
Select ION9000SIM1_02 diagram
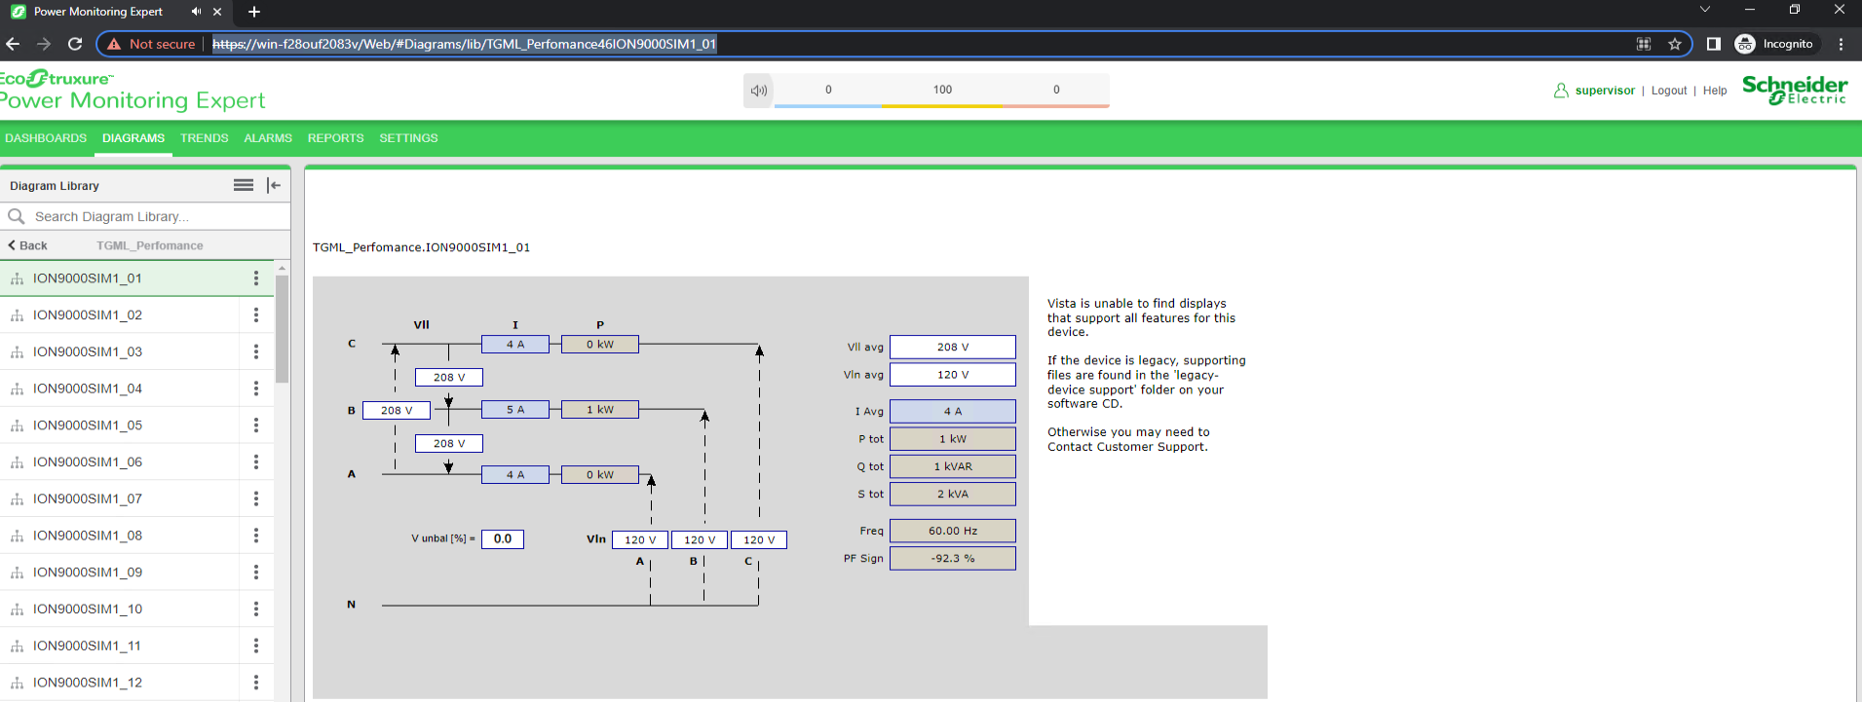(88, 315)
